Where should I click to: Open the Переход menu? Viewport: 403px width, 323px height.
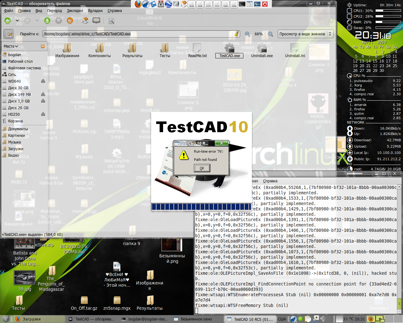(x=54, y=11)
